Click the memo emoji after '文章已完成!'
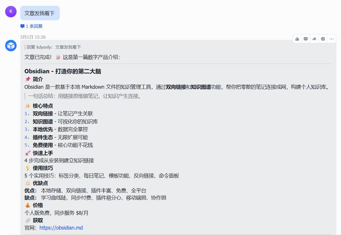The image size is (341, 235). [x=58, y=57]
